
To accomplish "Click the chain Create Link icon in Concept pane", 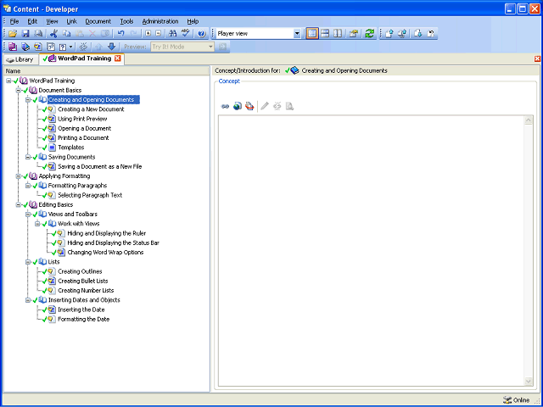I will [225, 106].
